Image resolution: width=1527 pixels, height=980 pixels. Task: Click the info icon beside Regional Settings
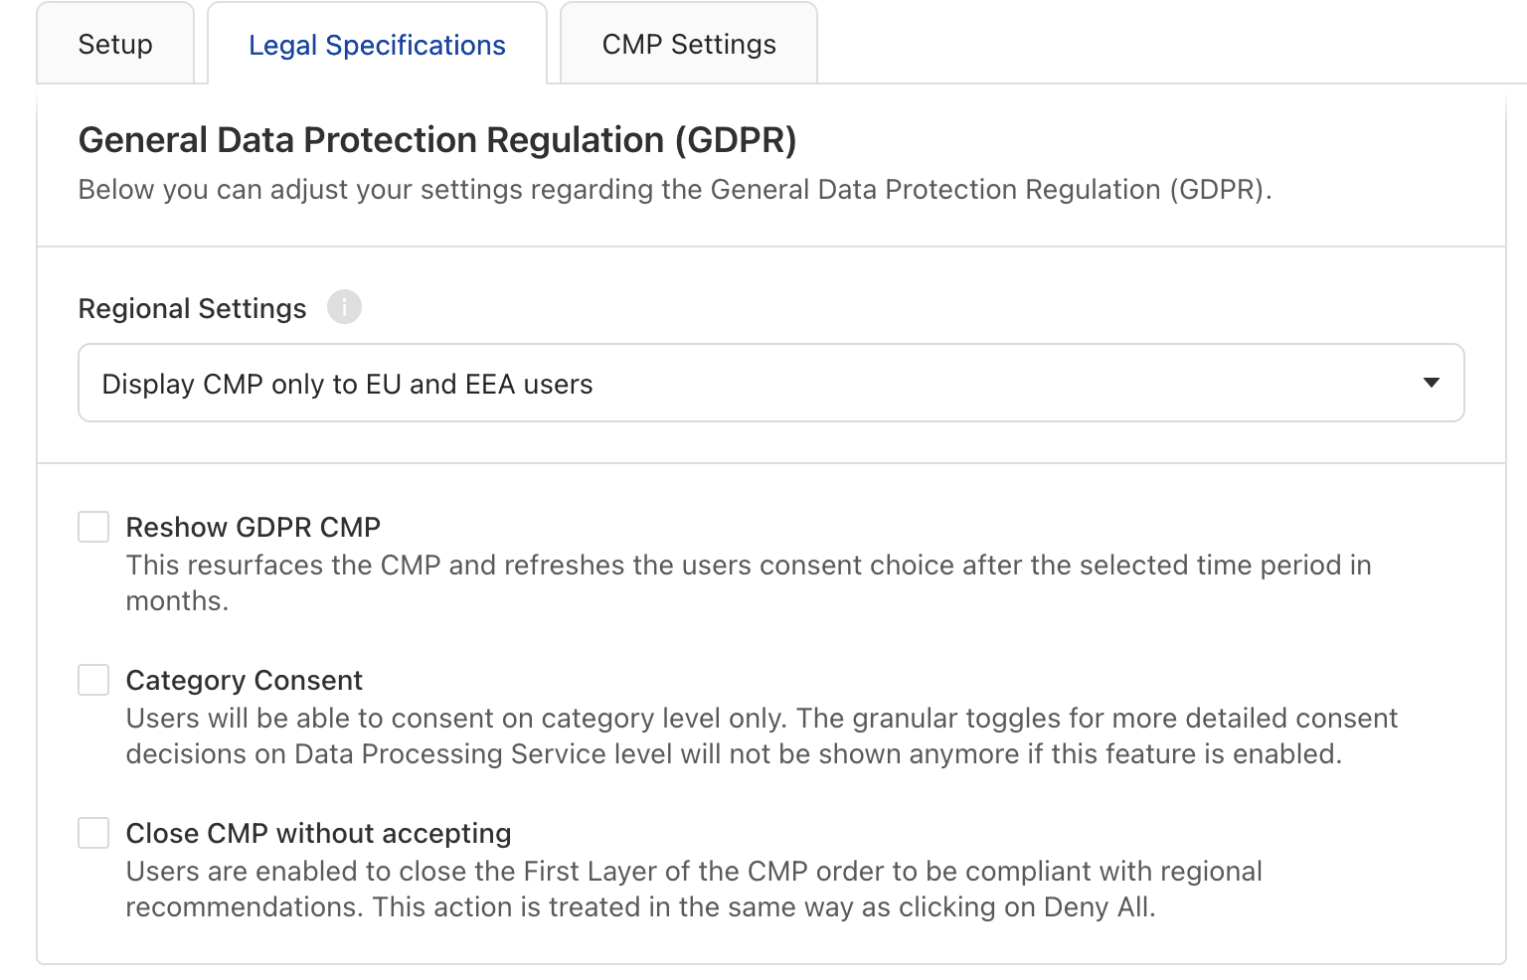(344, 307)
